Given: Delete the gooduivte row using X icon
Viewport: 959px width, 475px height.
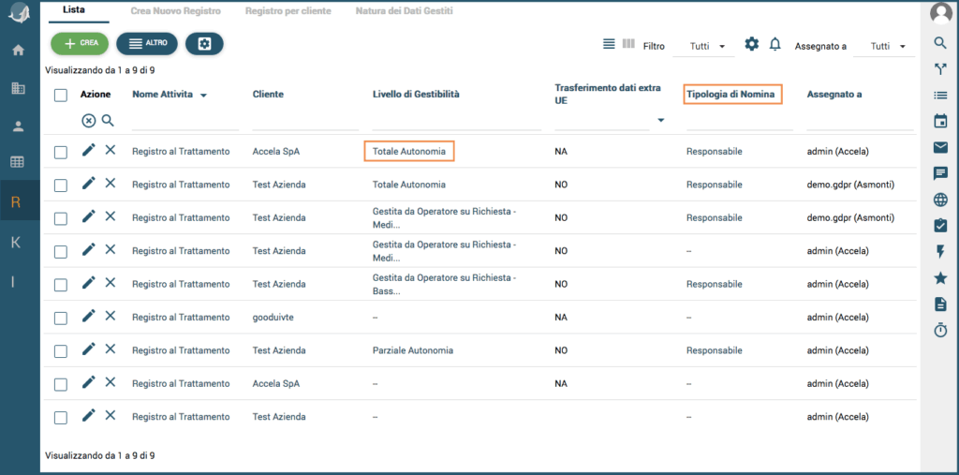Looking at the screenshot, I should (111, 316).
